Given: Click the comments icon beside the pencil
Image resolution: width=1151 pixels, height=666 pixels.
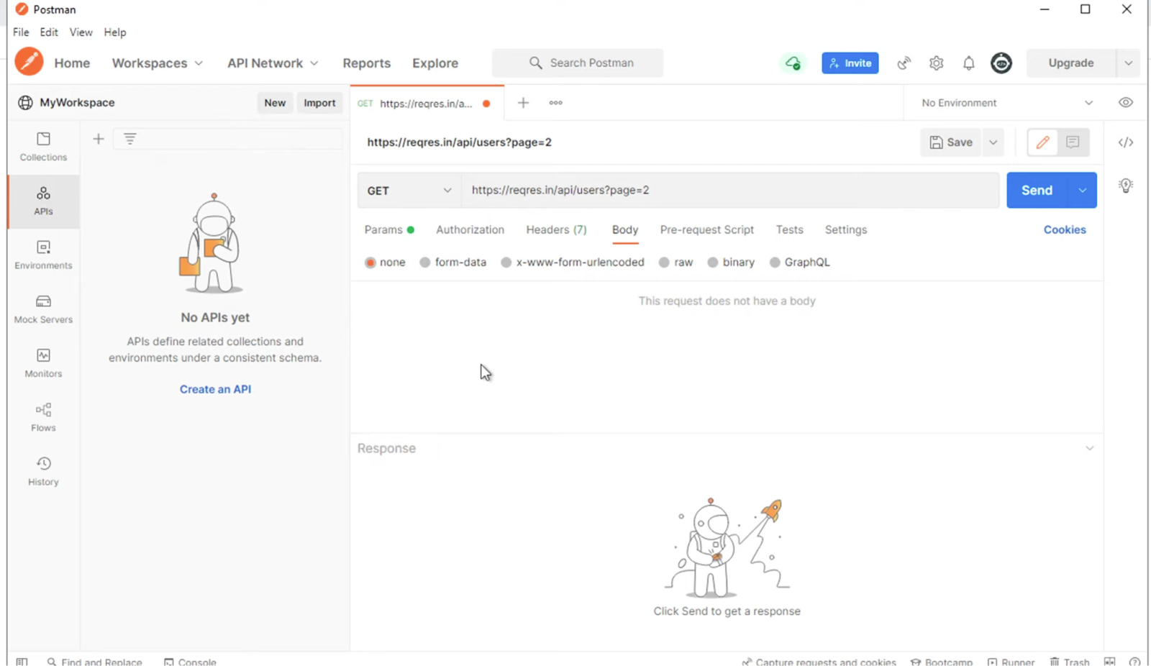Looking at the screenshot, I should tap(1073, 142).
